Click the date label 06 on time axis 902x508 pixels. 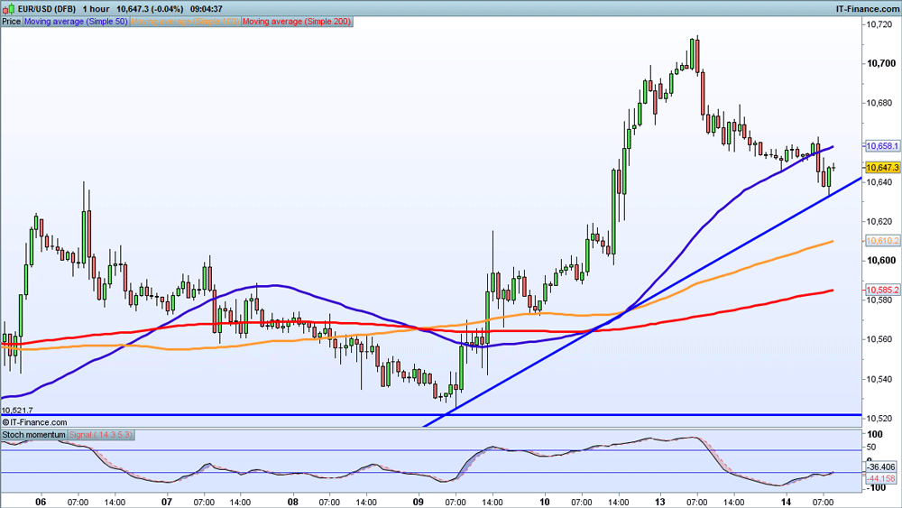[x=41, y=502]
